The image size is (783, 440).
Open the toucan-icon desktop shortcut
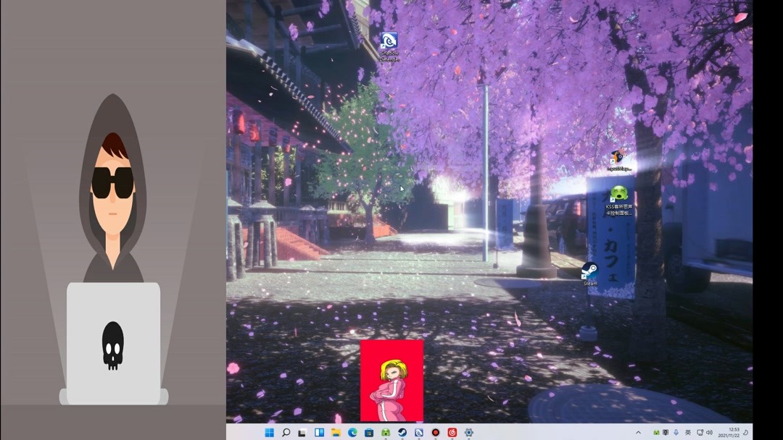(x=616, y=156)
